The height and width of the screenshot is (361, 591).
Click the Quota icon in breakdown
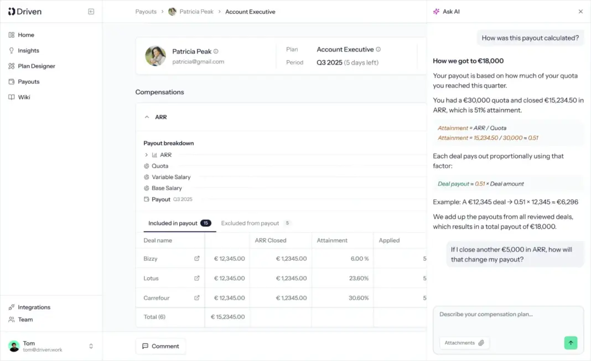(x=147, y=166)
